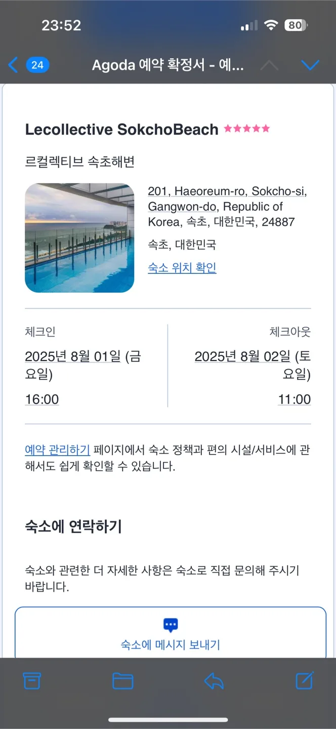Reply using the curved arrow icon
Viewport: 336px width, 729px height.
click(x=214, y=681)
